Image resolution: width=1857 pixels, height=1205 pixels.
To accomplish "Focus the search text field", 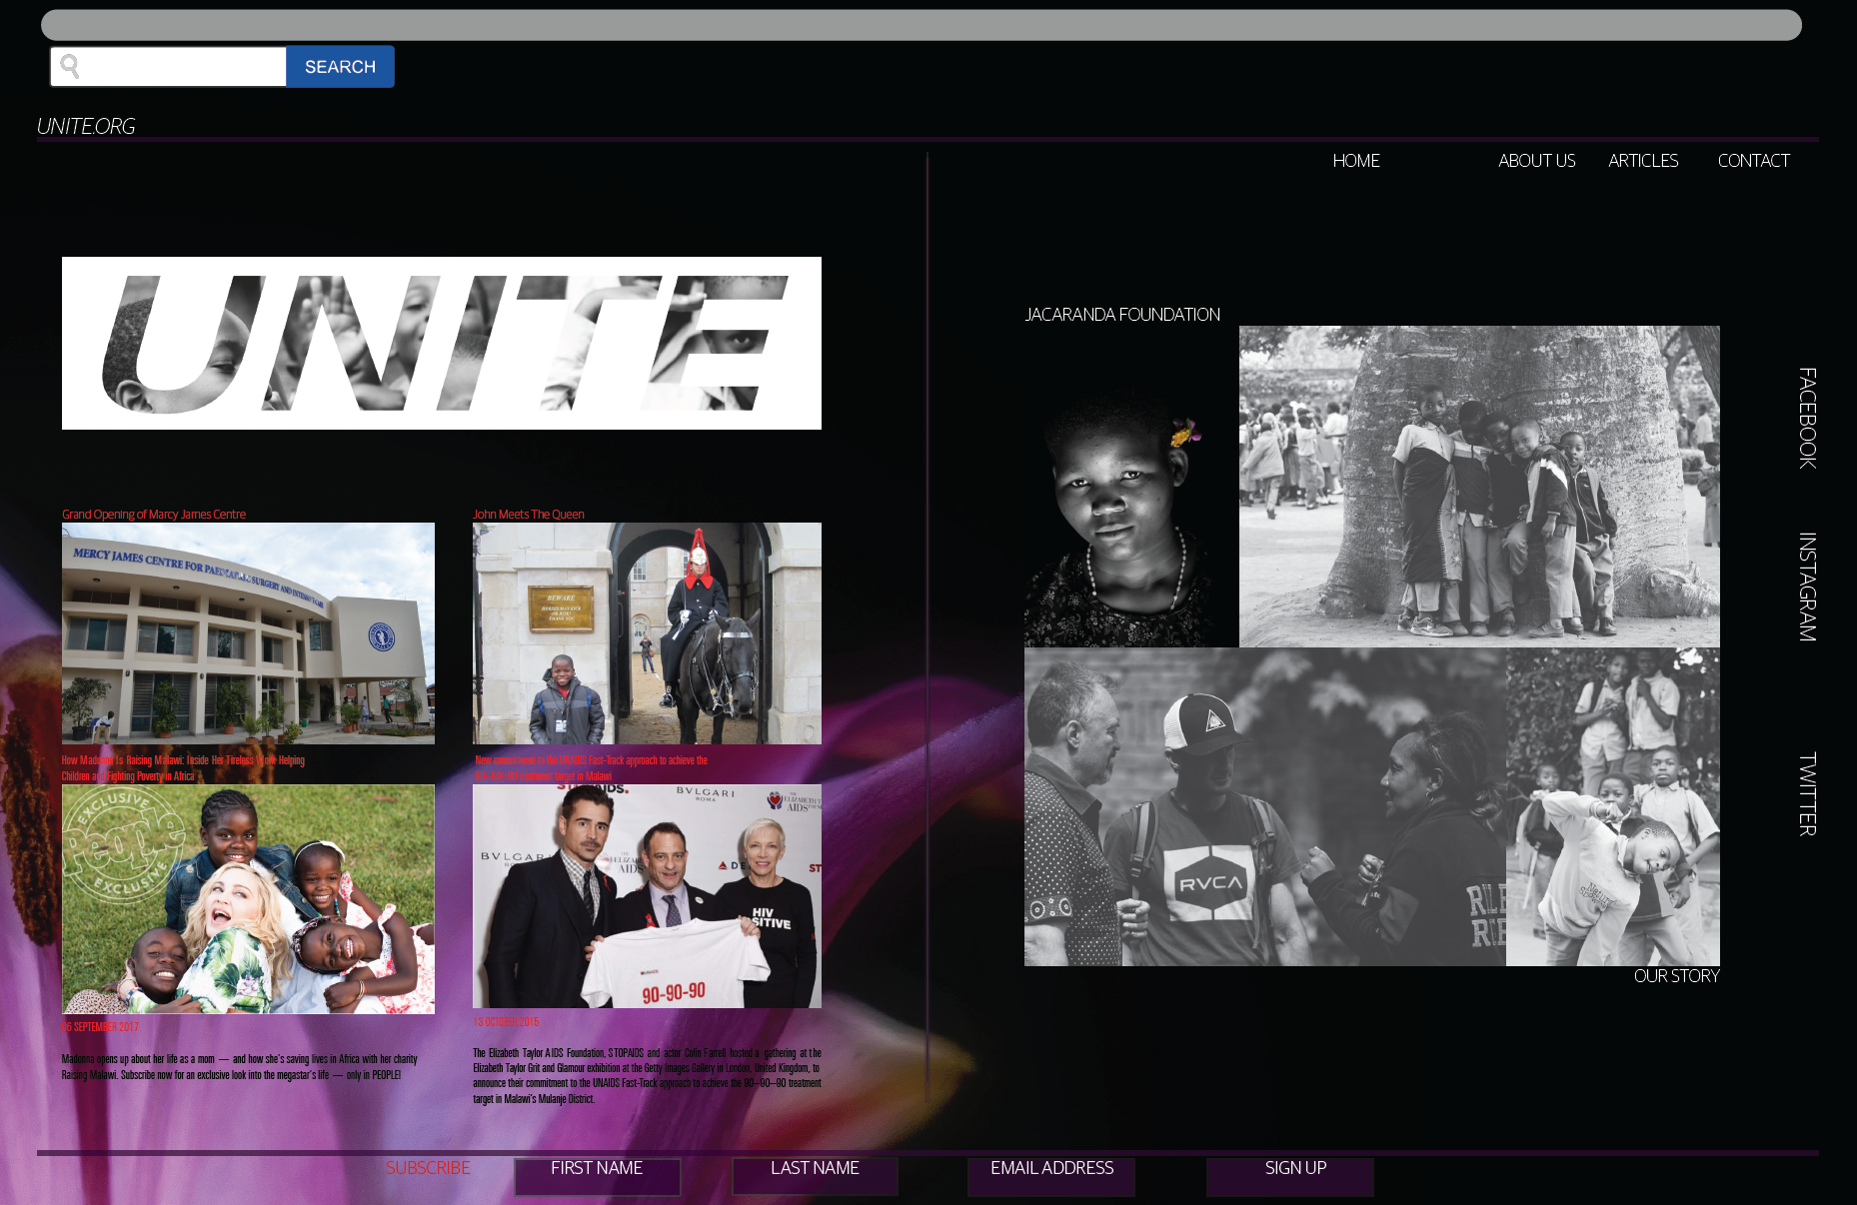I will click(x=169, y=67).
